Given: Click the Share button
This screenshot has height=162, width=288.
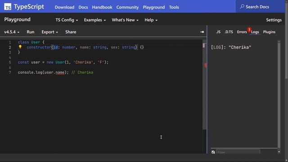Looking at the screenshot, I should [71, 32].
